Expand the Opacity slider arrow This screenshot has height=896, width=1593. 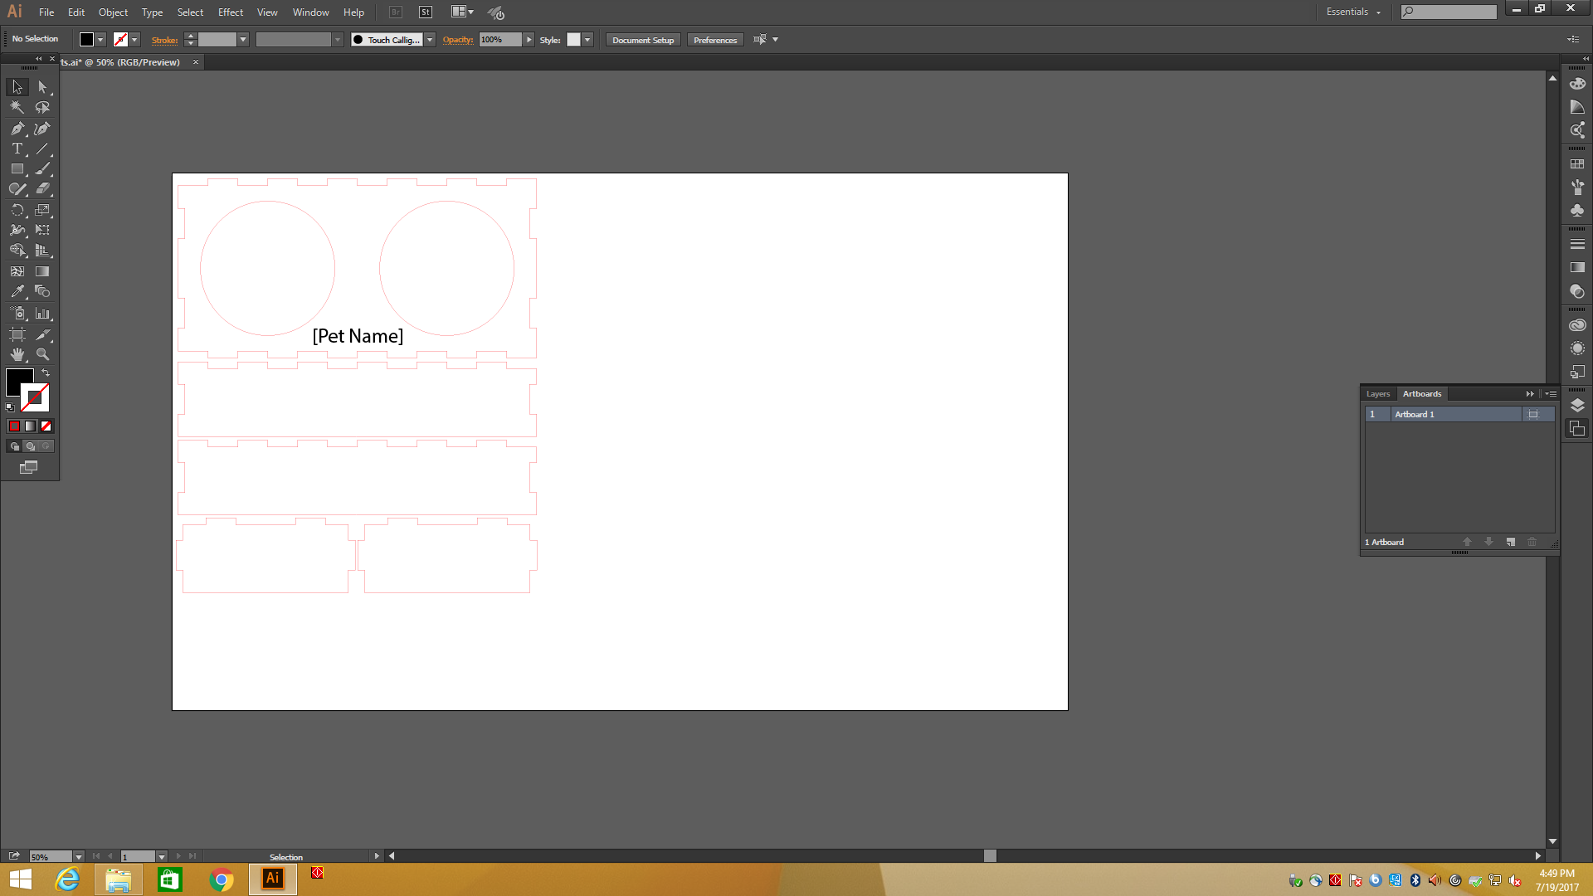(529, 40)
